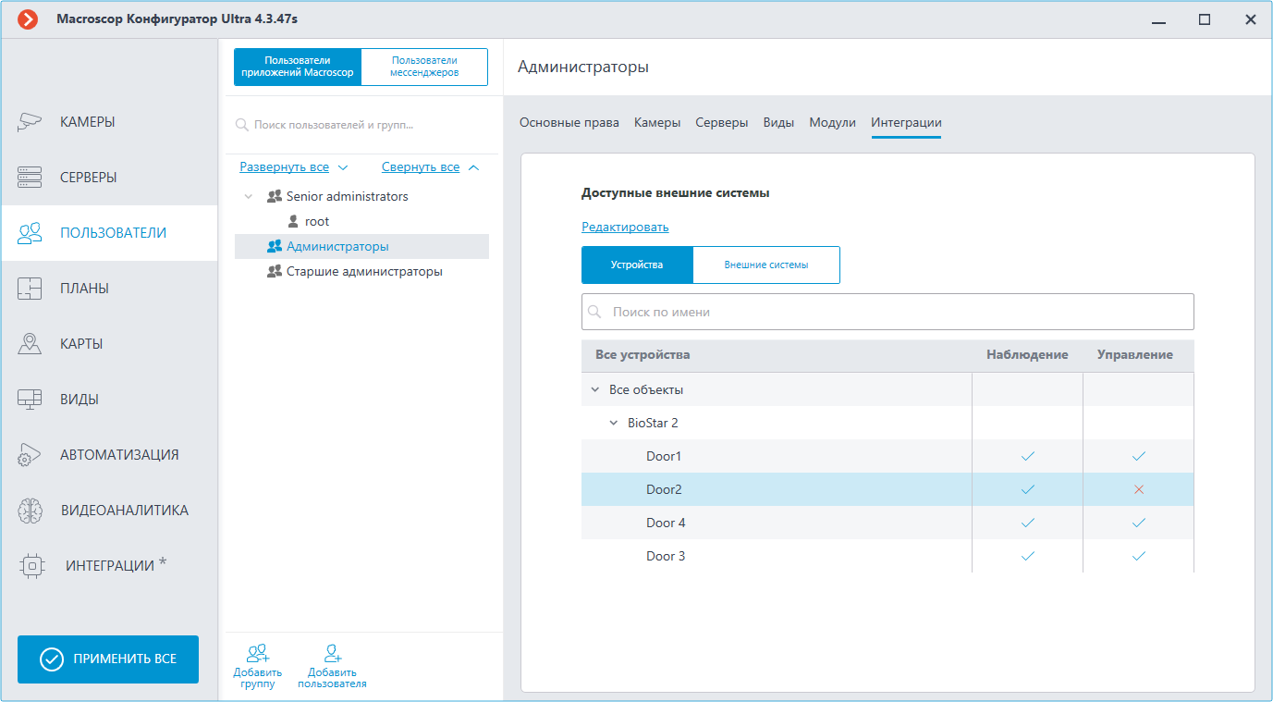Viewport: 1273px width, 702px height.
Task: Click the Добавить пользователя icon
Action: pos(332,653)
